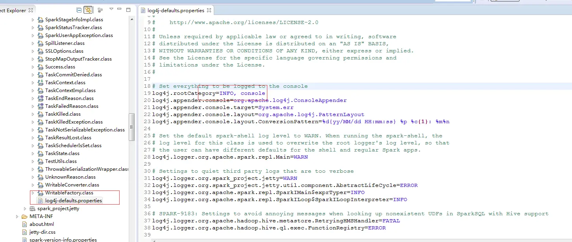The image size is (572, 242).
Task: Click TaskFailedReason.class file icon
Action: [x=40, y=106]
